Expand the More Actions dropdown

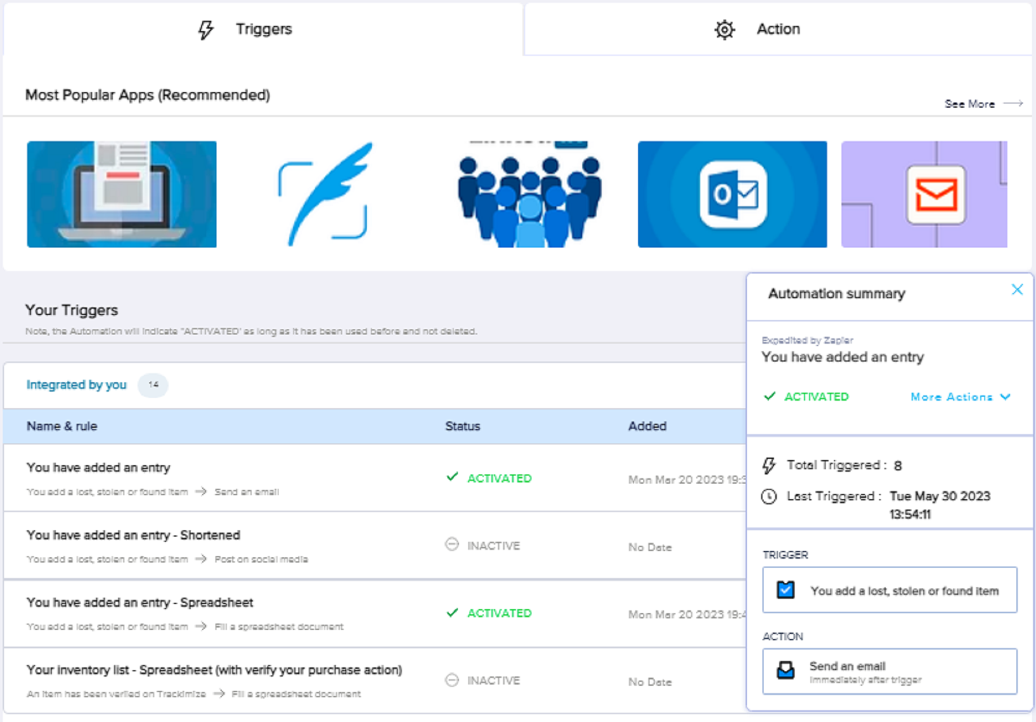coord(960,397)
